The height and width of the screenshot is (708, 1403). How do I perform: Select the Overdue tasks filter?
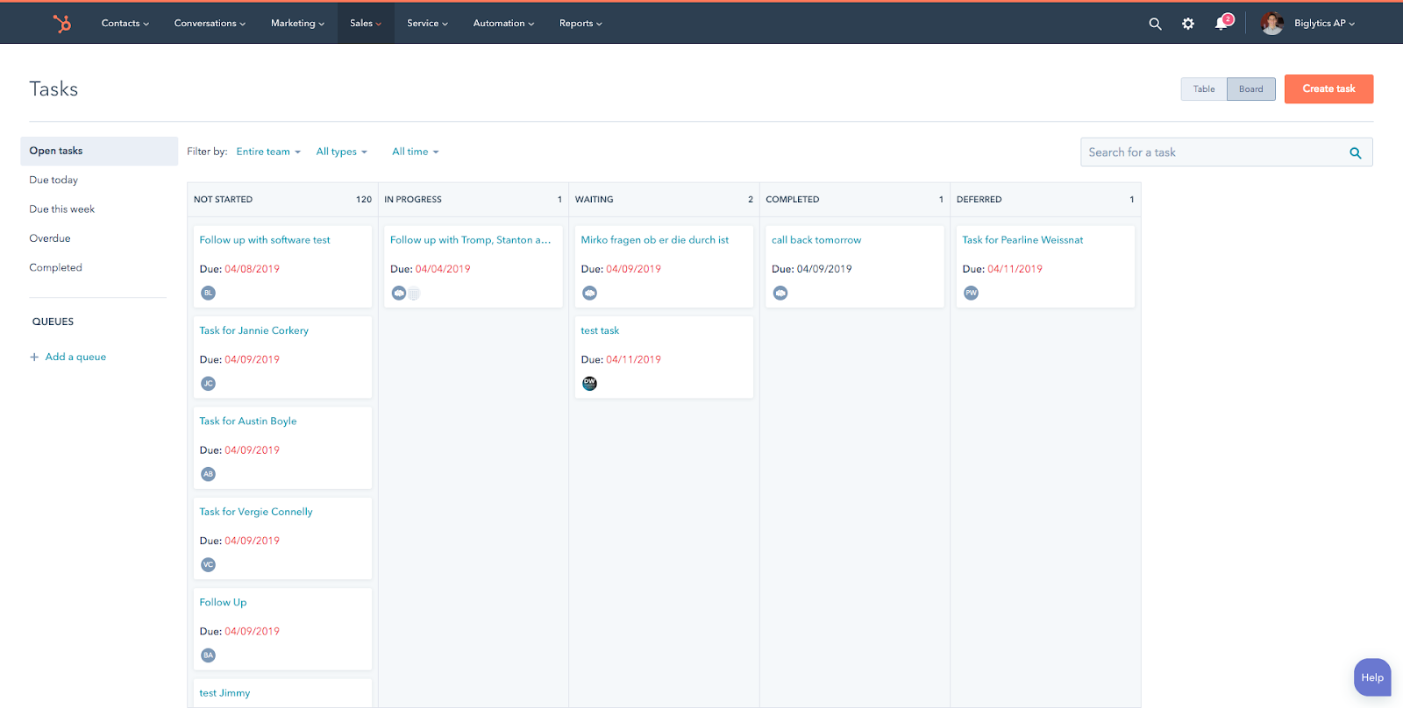coord(50,238)
